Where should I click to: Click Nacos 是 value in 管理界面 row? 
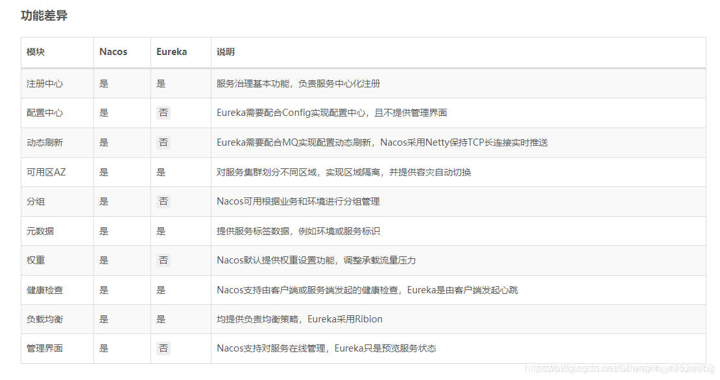click(104, 348)
